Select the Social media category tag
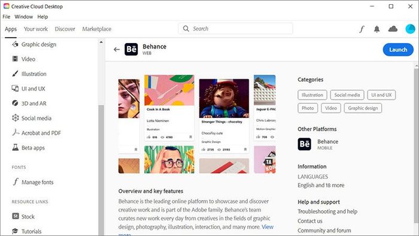The height and width of the screenshot is (236, 419). [347, 95]
